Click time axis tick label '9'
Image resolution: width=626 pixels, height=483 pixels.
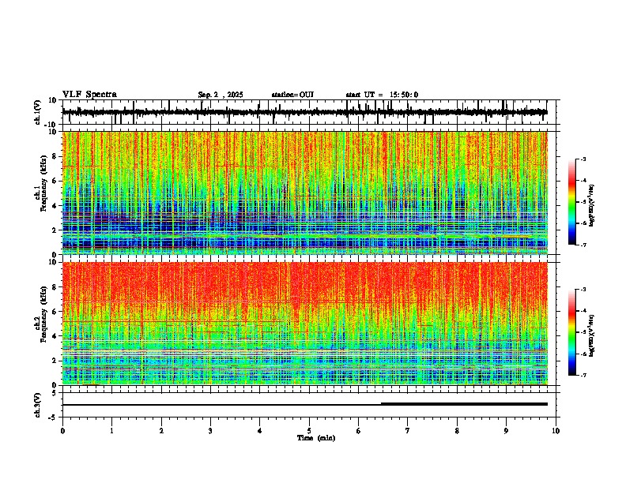point(506,431)
